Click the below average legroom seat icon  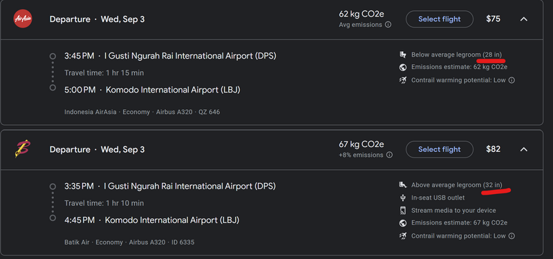[403, 55]
